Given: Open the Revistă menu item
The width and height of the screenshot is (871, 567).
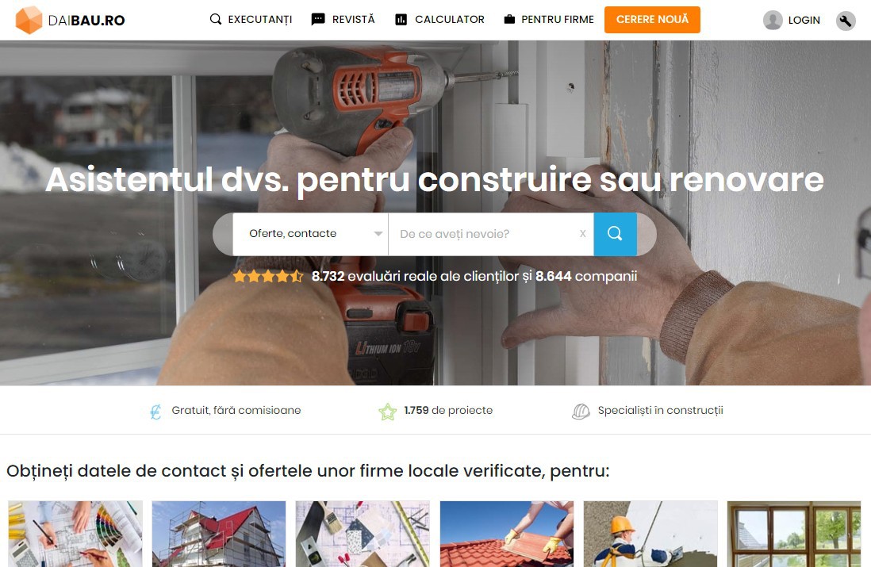Looking at the screenshot, I should click(x=353, y=20).
